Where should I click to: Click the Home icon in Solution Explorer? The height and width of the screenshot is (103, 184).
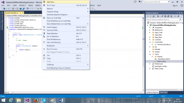click(153, 16)
